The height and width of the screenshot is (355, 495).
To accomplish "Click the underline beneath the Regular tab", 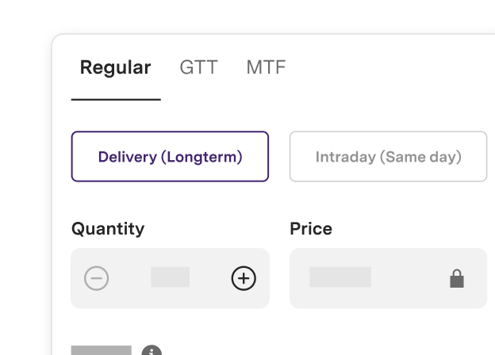I will pos(116,99).
